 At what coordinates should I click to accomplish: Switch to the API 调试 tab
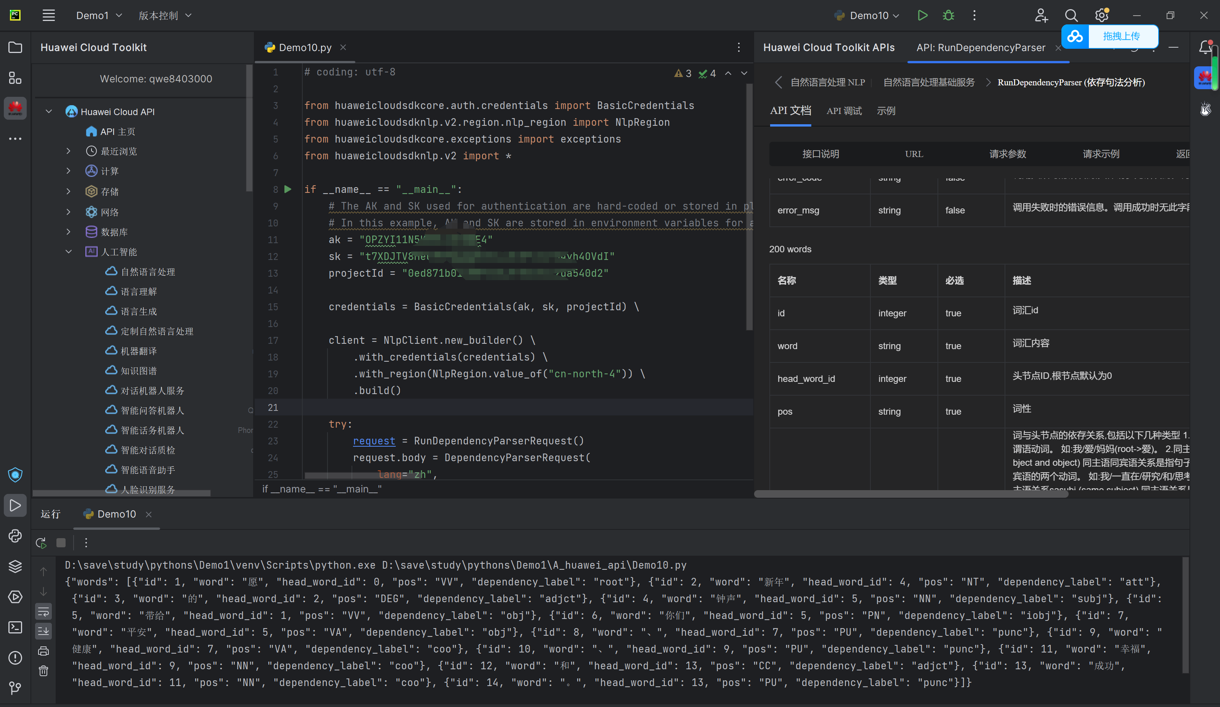(x=844, y=111)
